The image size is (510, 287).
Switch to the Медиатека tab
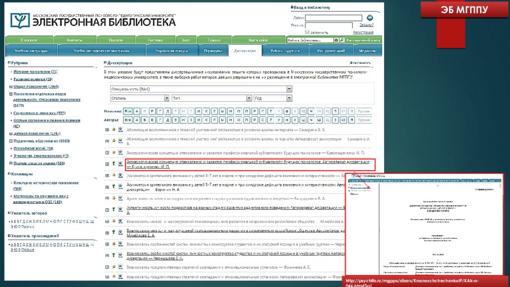point(368,51)
